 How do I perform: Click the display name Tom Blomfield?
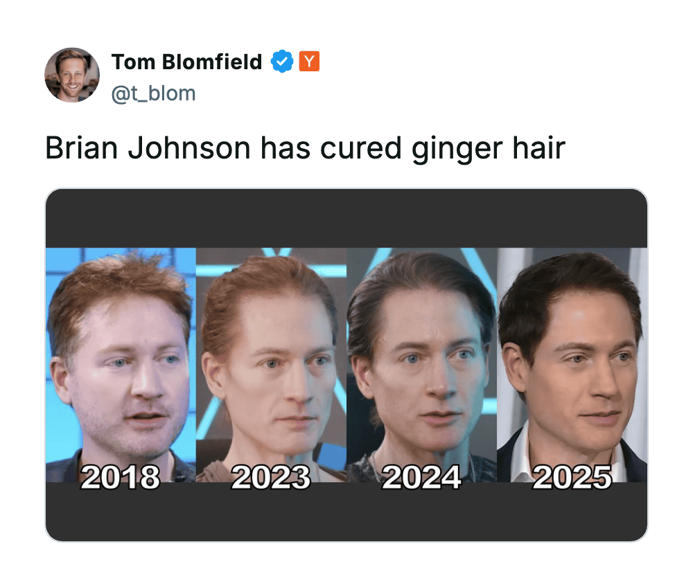coord(186,62)
